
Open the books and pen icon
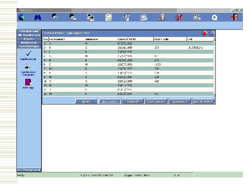[179, 17]
